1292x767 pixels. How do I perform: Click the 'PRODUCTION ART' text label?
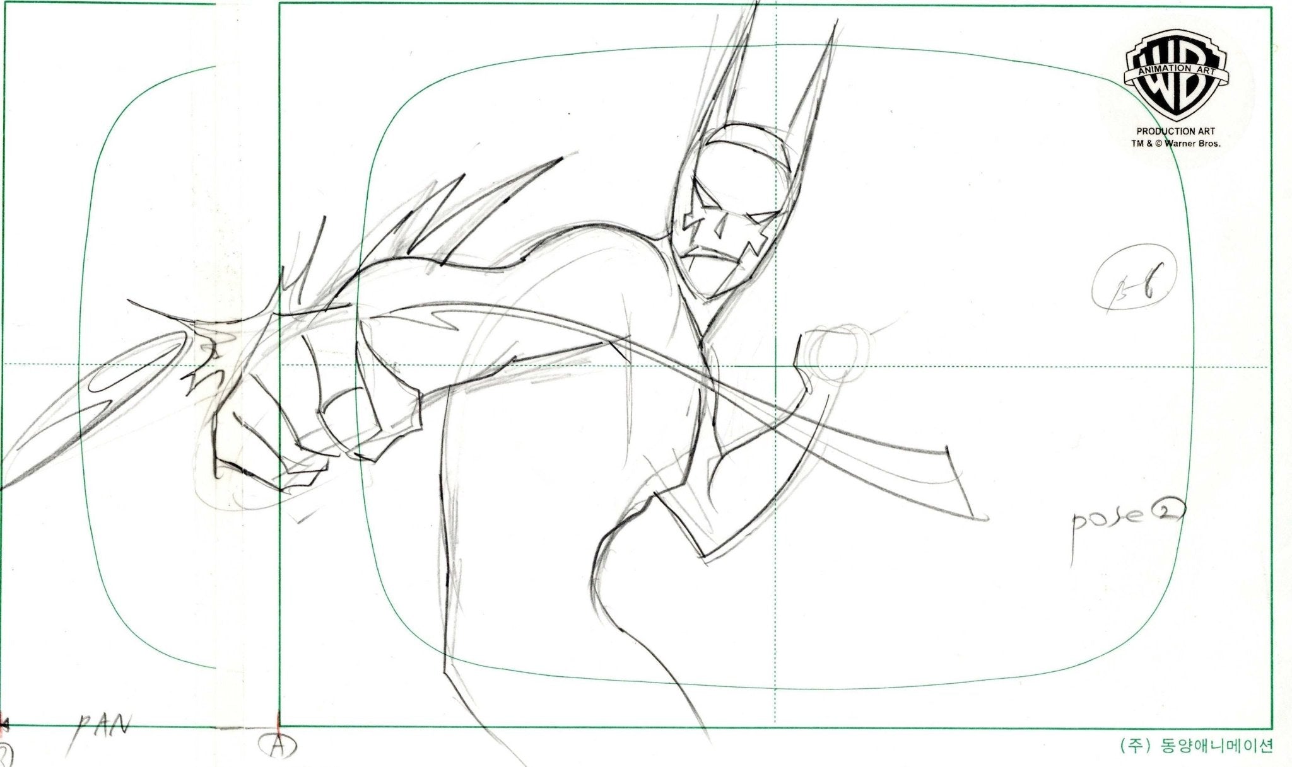coord(1175,131)
